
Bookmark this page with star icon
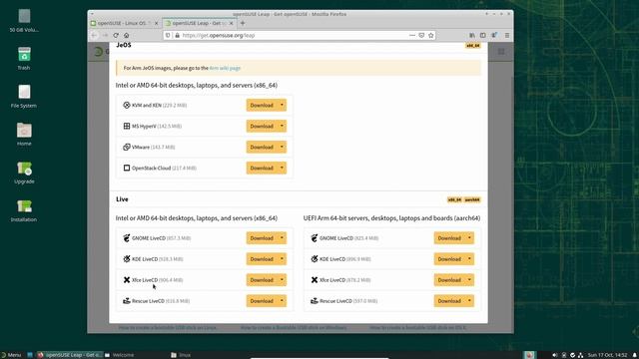431,36
